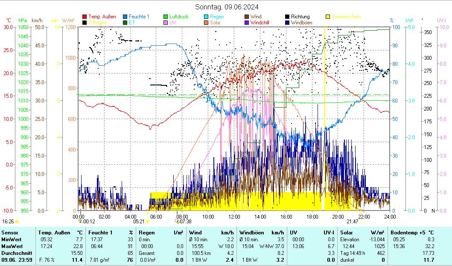Click the purple Windchill legend square
The height and width of the screenshot is (266, 452).
coord(247,22)
